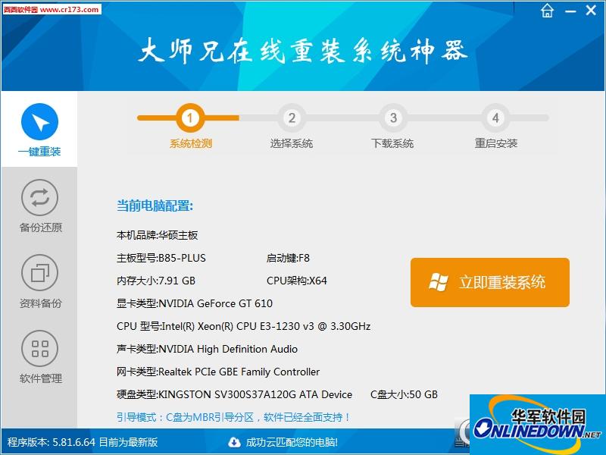The height and width of the screenshot is (455, 606).
Task: Click 本机品牌:华硕主板 text
Action: click(157, 235)
